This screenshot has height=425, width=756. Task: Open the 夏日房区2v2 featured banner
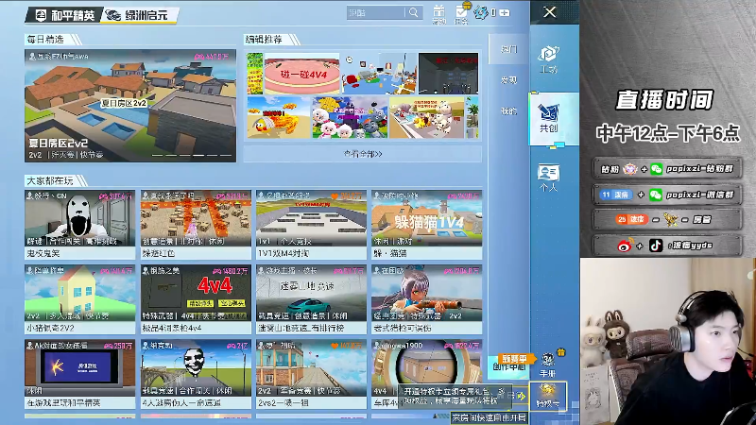[130, 106]
